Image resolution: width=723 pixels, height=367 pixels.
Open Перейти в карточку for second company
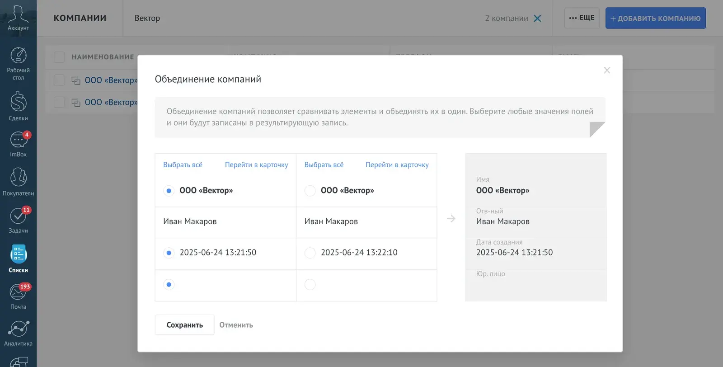click(x=397, y=165)
